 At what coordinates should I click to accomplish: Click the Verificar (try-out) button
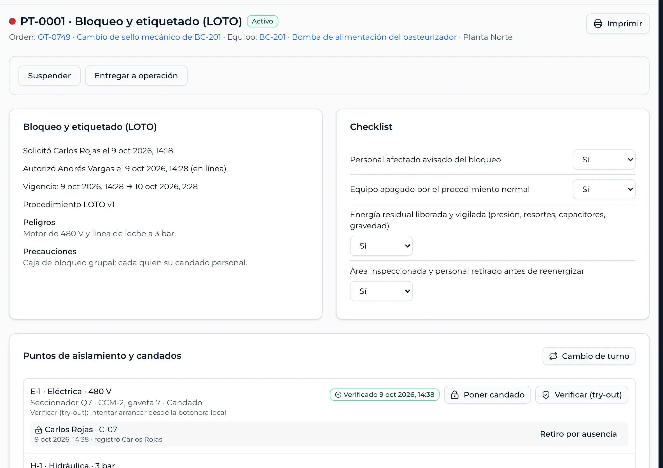pos(582,395)
